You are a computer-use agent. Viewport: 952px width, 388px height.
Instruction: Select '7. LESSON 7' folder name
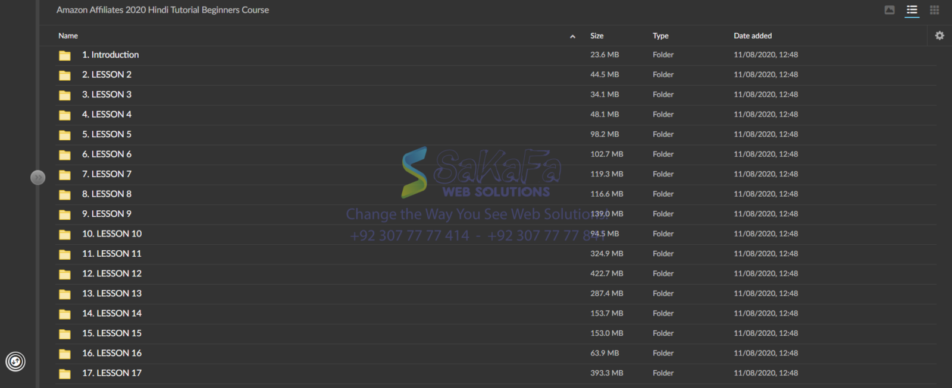point(107,174)
